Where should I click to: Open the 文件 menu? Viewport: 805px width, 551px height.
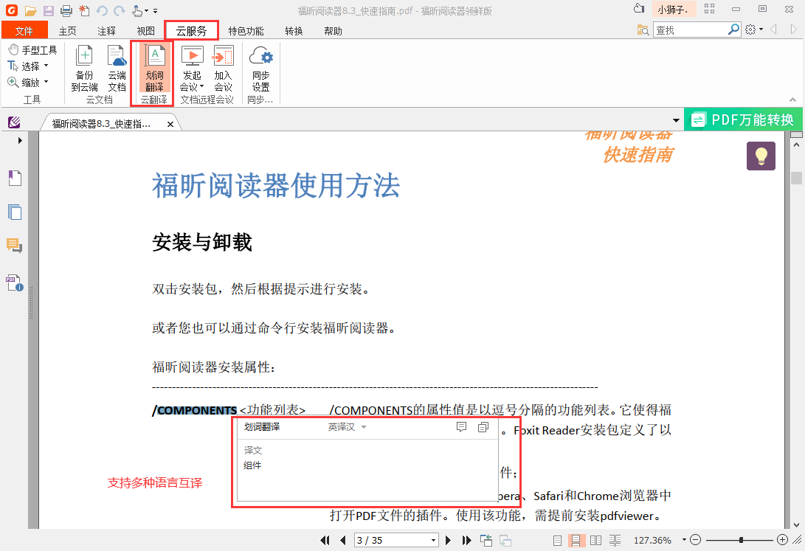click(24, 31)
